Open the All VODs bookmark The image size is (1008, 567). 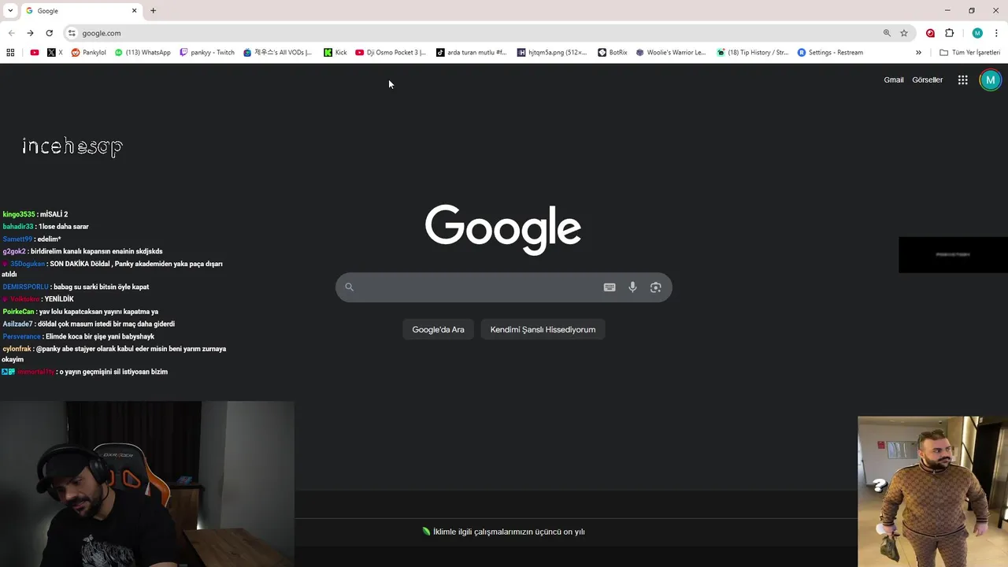click(x=277, y=53)
